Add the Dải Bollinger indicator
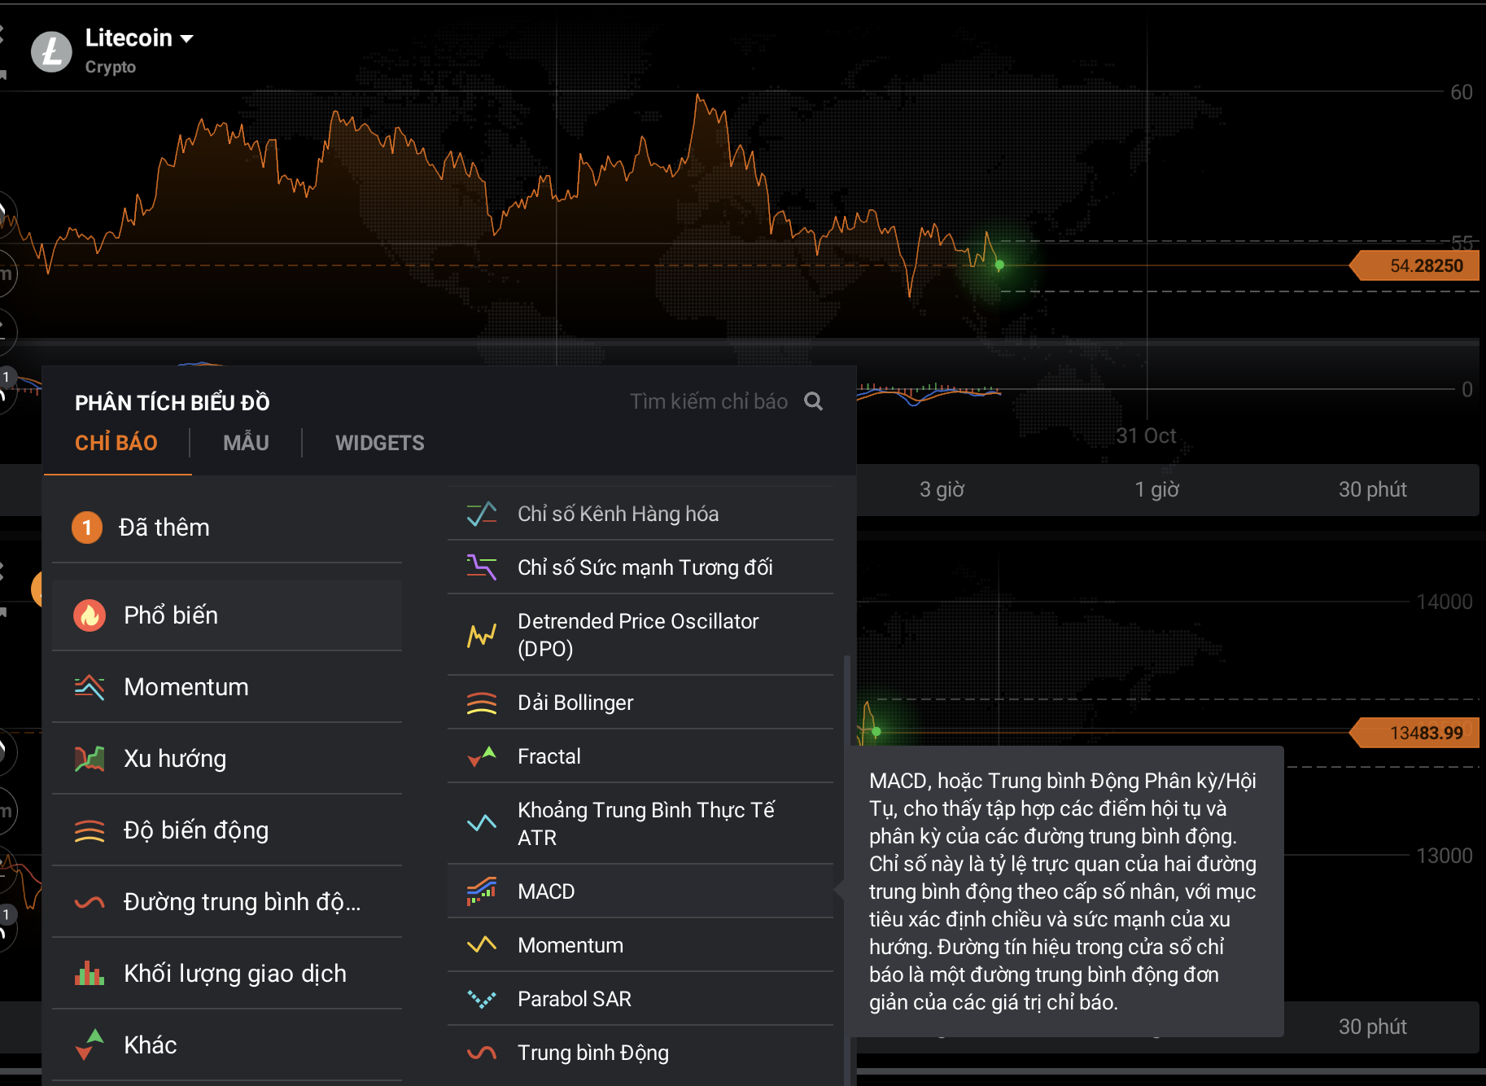Screen dimensions: 1486x1086 (575, 703)
